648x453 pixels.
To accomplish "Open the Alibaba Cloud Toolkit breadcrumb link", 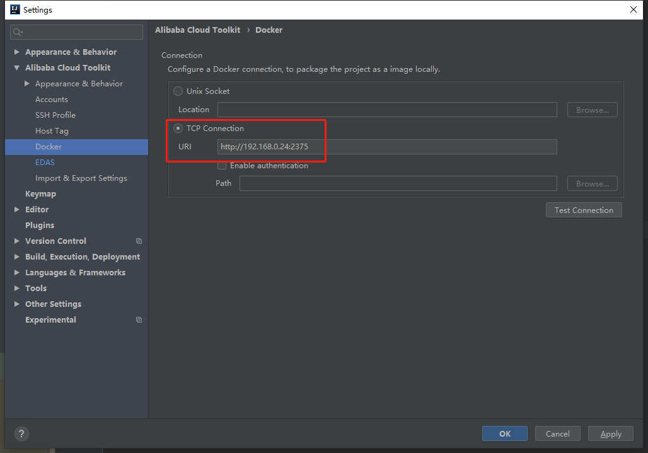I will click(x=197, y=30).
